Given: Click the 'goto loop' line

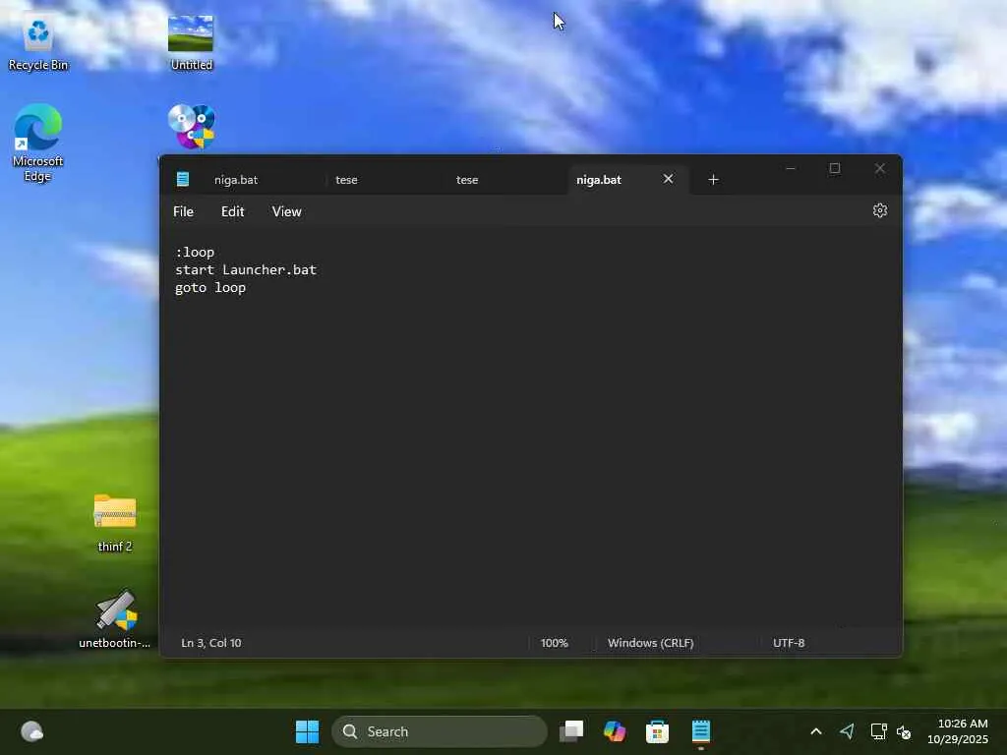Looking at the screenshot, I should coord(210,288).
